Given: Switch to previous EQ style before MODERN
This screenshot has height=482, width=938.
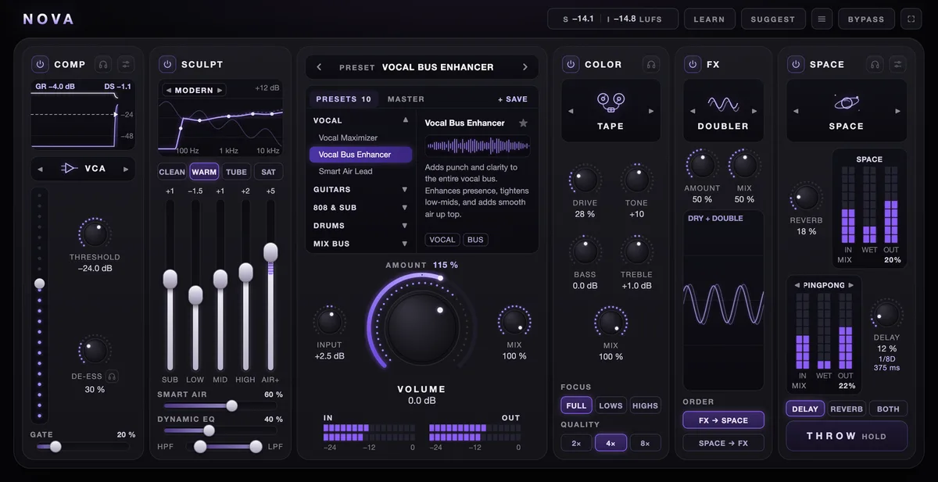Looking at the screenshot, I should (168, 91).
